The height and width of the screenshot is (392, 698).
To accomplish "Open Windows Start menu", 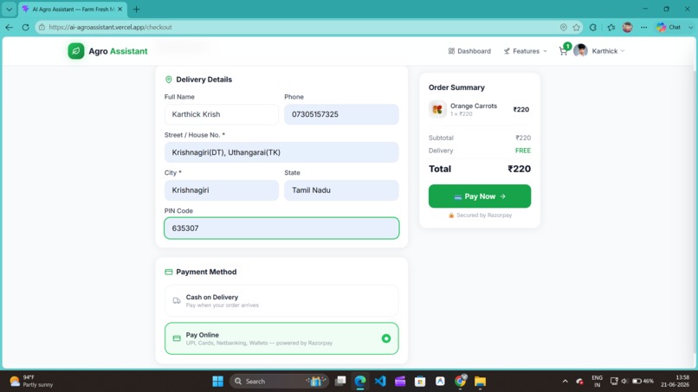I will tap(217, 381).
